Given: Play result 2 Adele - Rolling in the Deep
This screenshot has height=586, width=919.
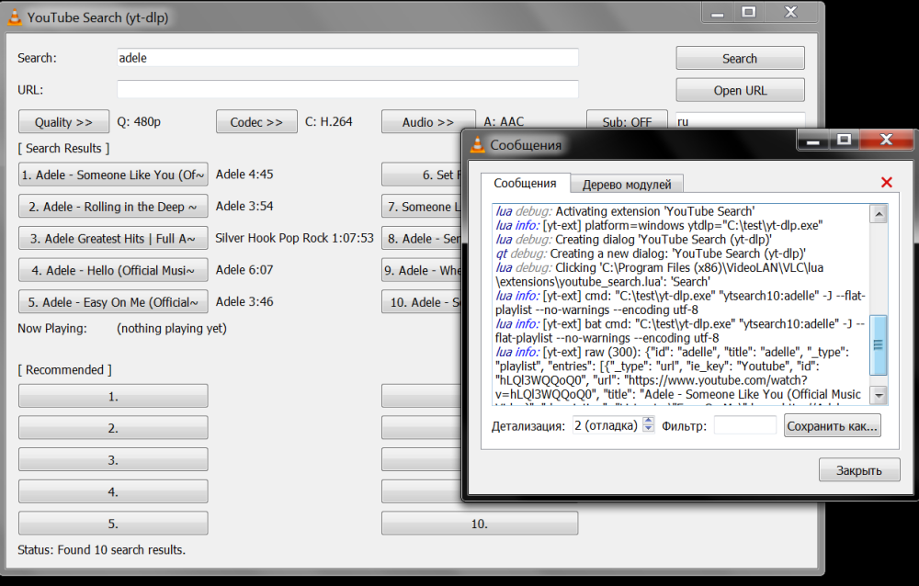Looking at the screenshot, I should [113, 207].
